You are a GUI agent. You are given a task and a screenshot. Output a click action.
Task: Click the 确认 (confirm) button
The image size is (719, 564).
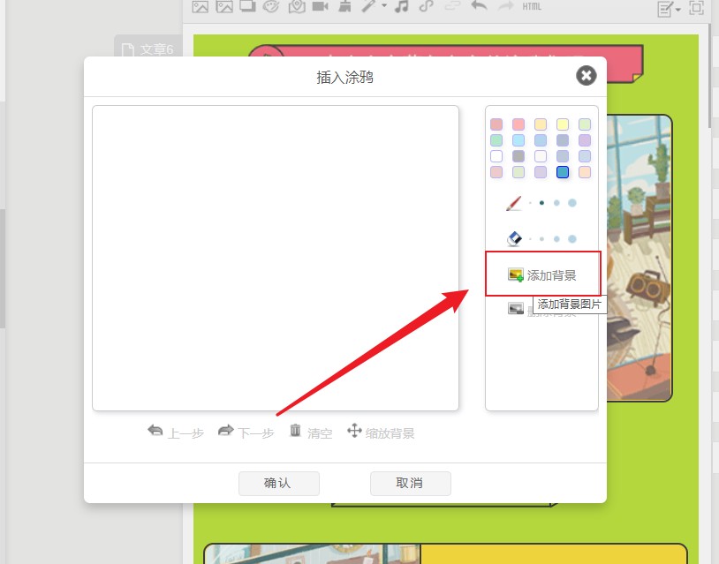(278, 483)
